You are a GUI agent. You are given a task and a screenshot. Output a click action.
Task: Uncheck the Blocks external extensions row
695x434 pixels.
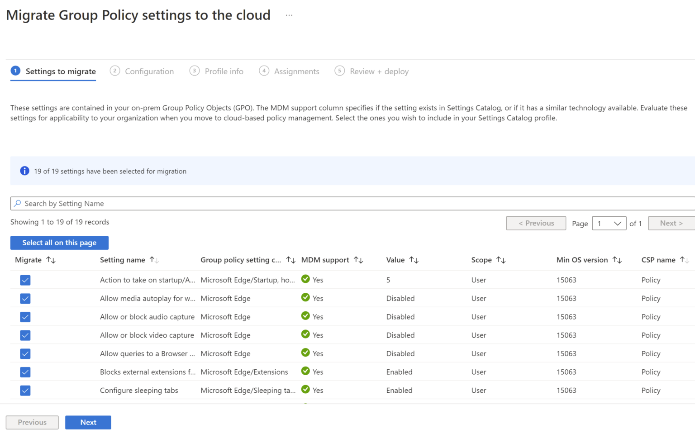point(25,372)
